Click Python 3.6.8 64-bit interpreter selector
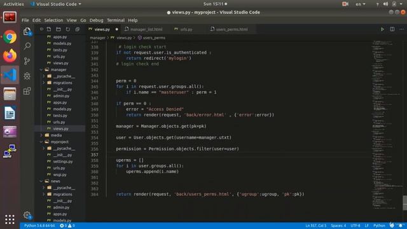 (x=39, y=226)
